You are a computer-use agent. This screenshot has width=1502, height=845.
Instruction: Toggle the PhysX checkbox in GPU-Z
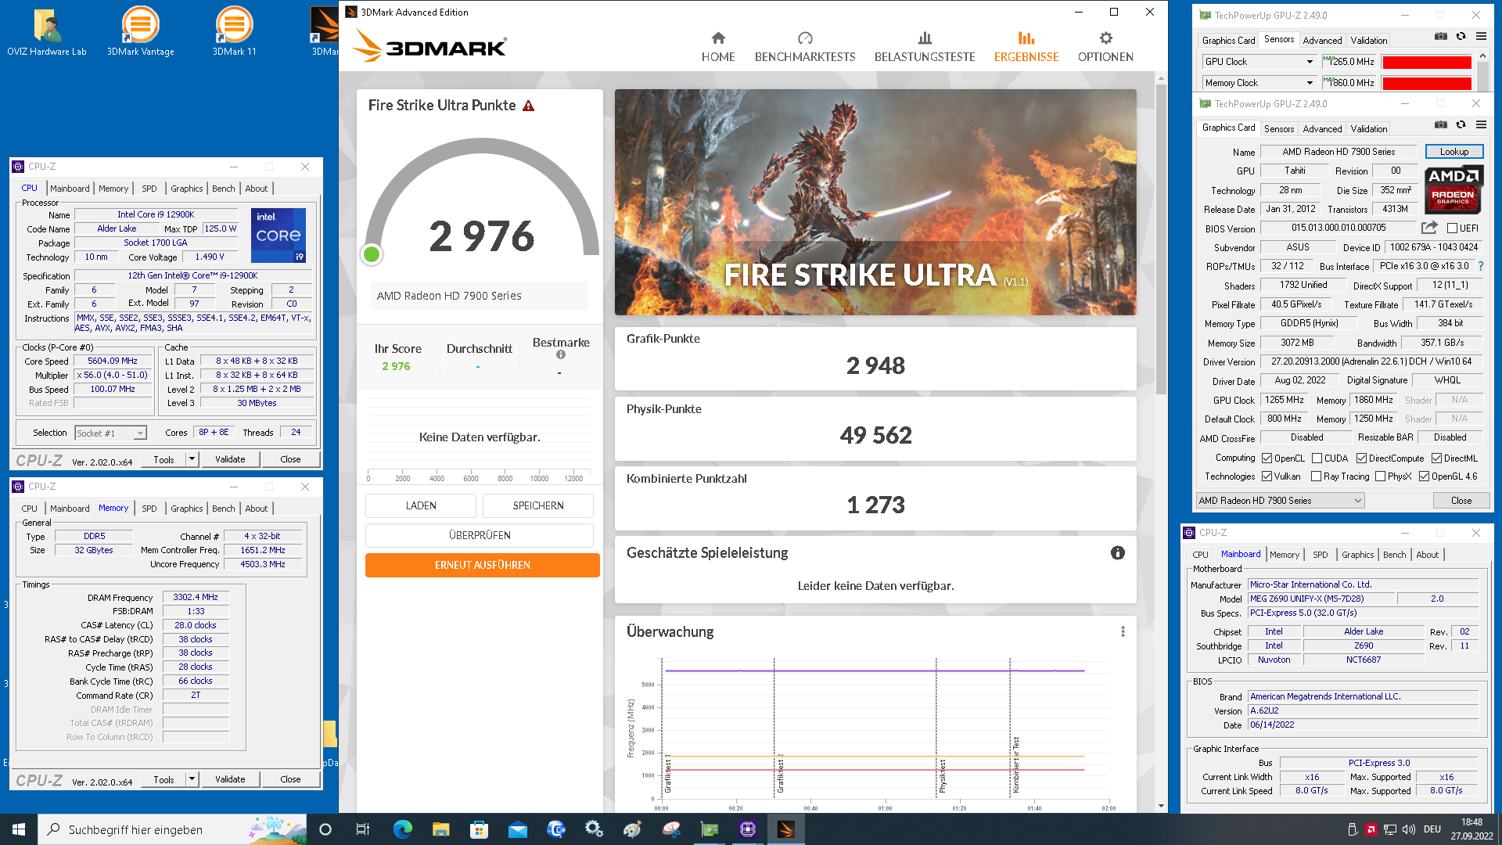coord(1380,476)
